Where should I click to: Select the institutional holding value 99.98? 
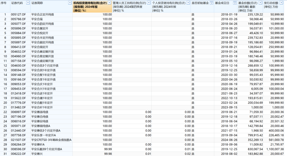click(x=108, y=154)
